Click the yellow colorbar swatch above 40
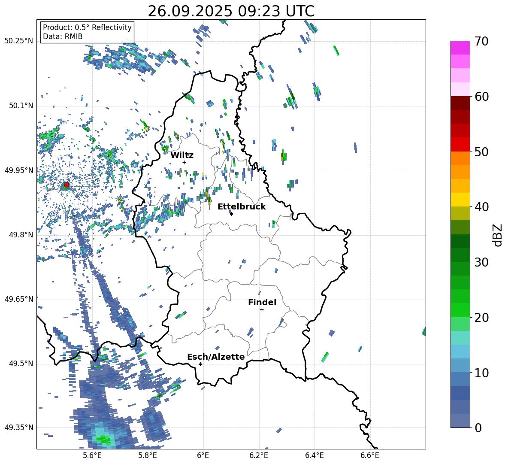This screenshot has width=508, height=464. (x=460, y=199)
